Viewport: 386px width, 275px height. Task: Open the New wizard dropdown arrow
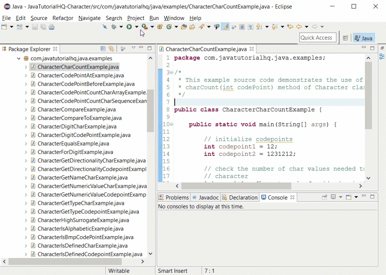pos(11,27)
